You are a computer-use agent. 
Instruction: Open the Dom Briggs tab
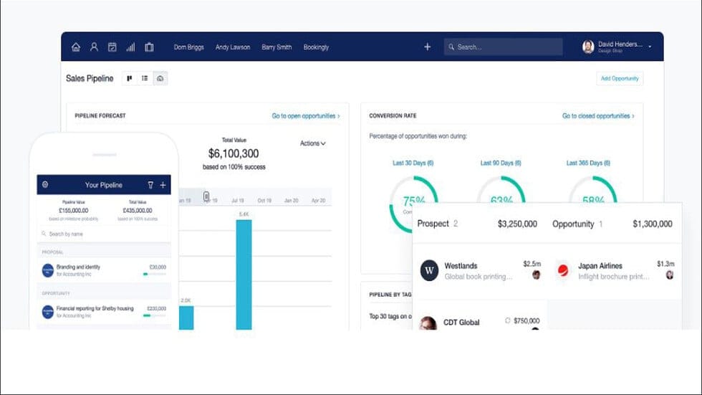pos(188,47)
